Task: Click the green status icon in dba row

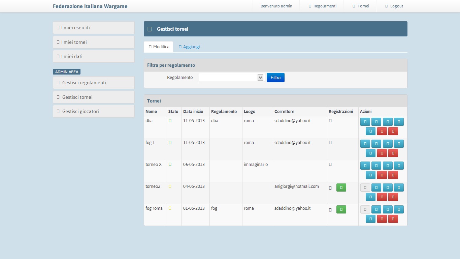Action: [170, 121]
